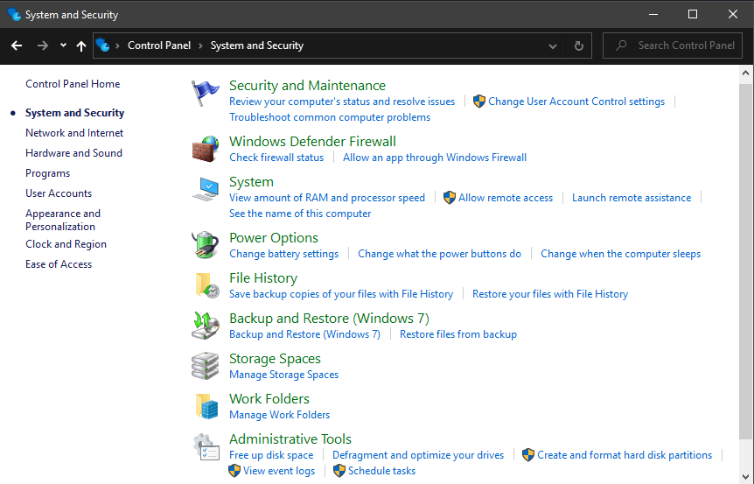Open Change User Account Control settings
Screen dimensions: 754x484
576,102
